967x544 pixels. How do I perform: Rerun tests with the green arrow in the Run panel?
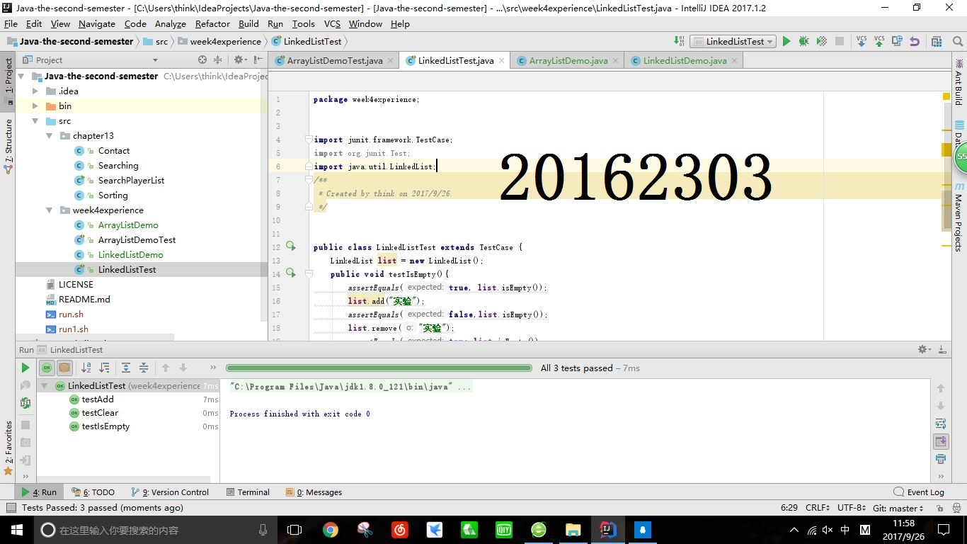[x=25, y=368]
